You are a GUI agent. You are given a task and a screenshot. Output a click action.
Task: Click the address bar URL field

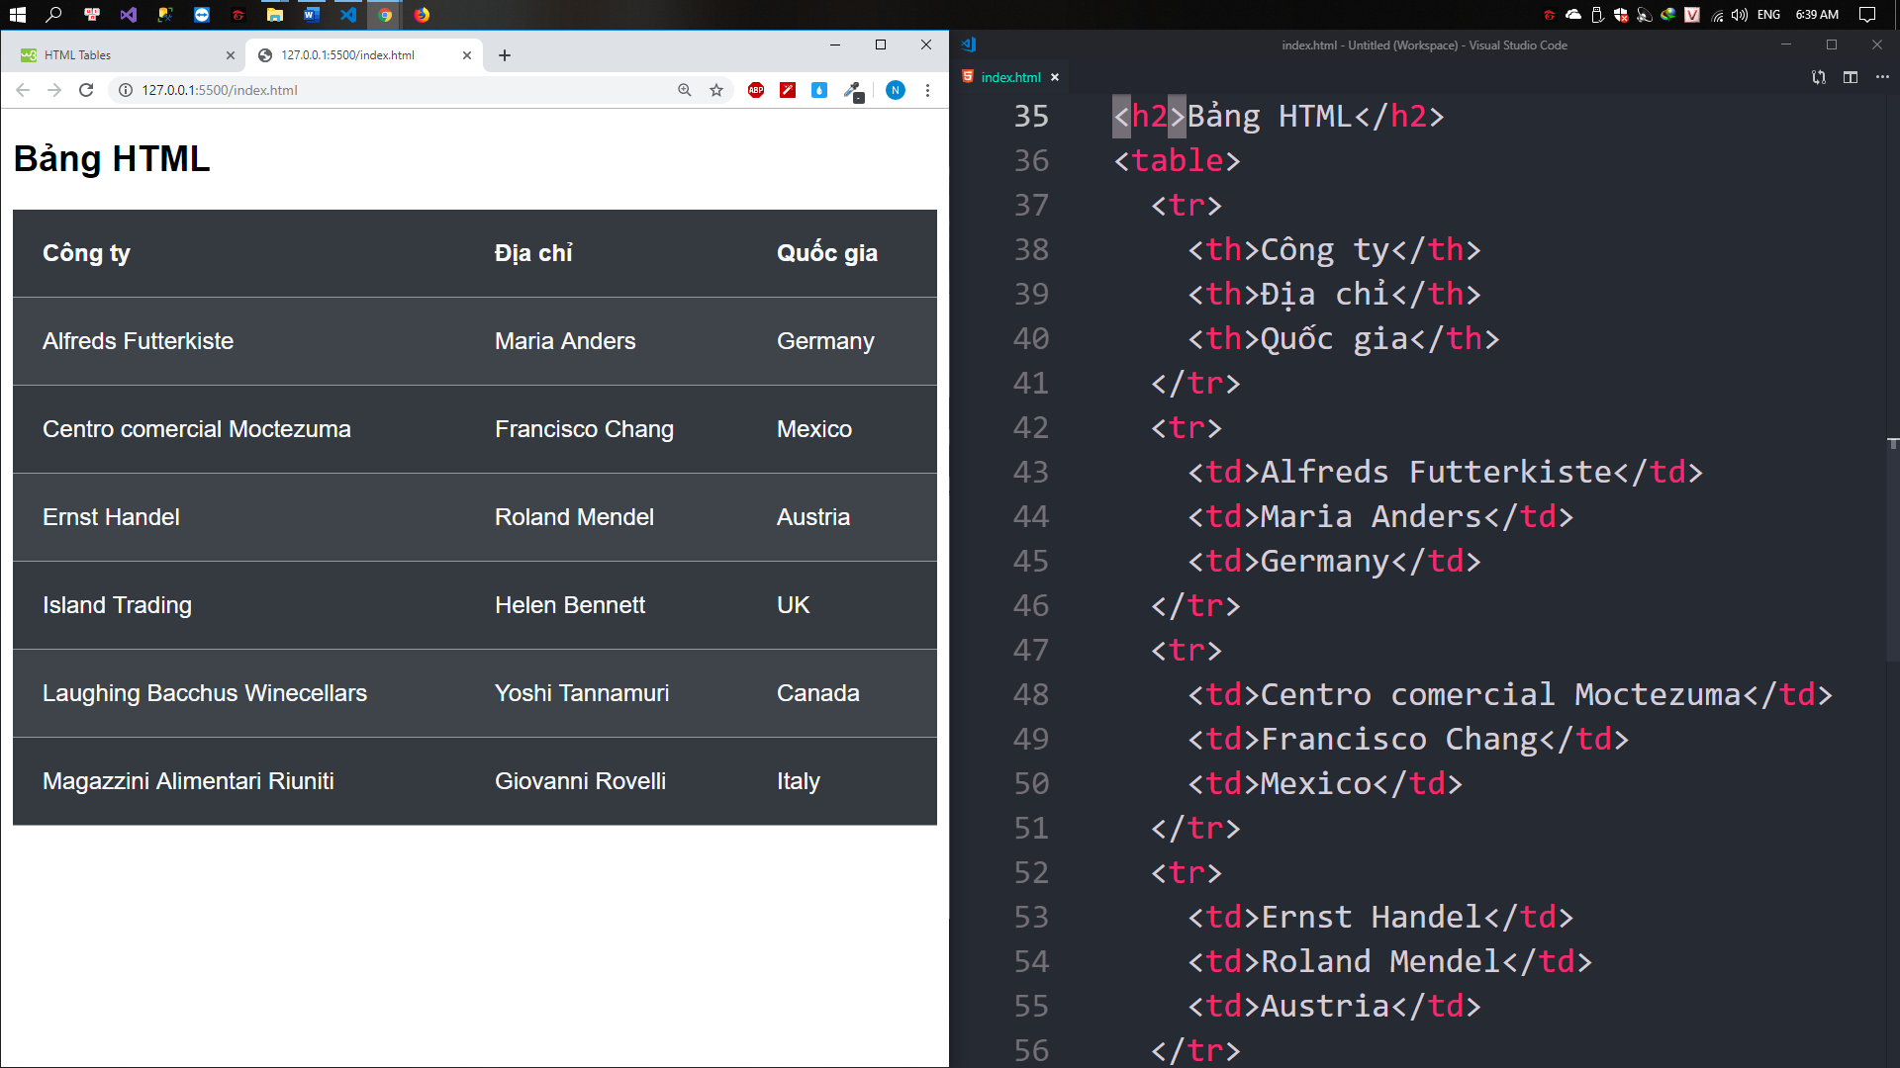point(396,90)
